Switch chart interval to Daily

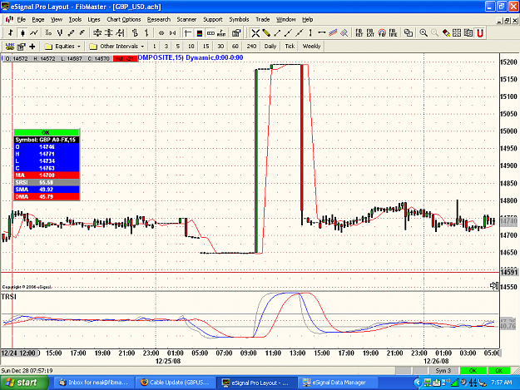click(x=270, y=47)
